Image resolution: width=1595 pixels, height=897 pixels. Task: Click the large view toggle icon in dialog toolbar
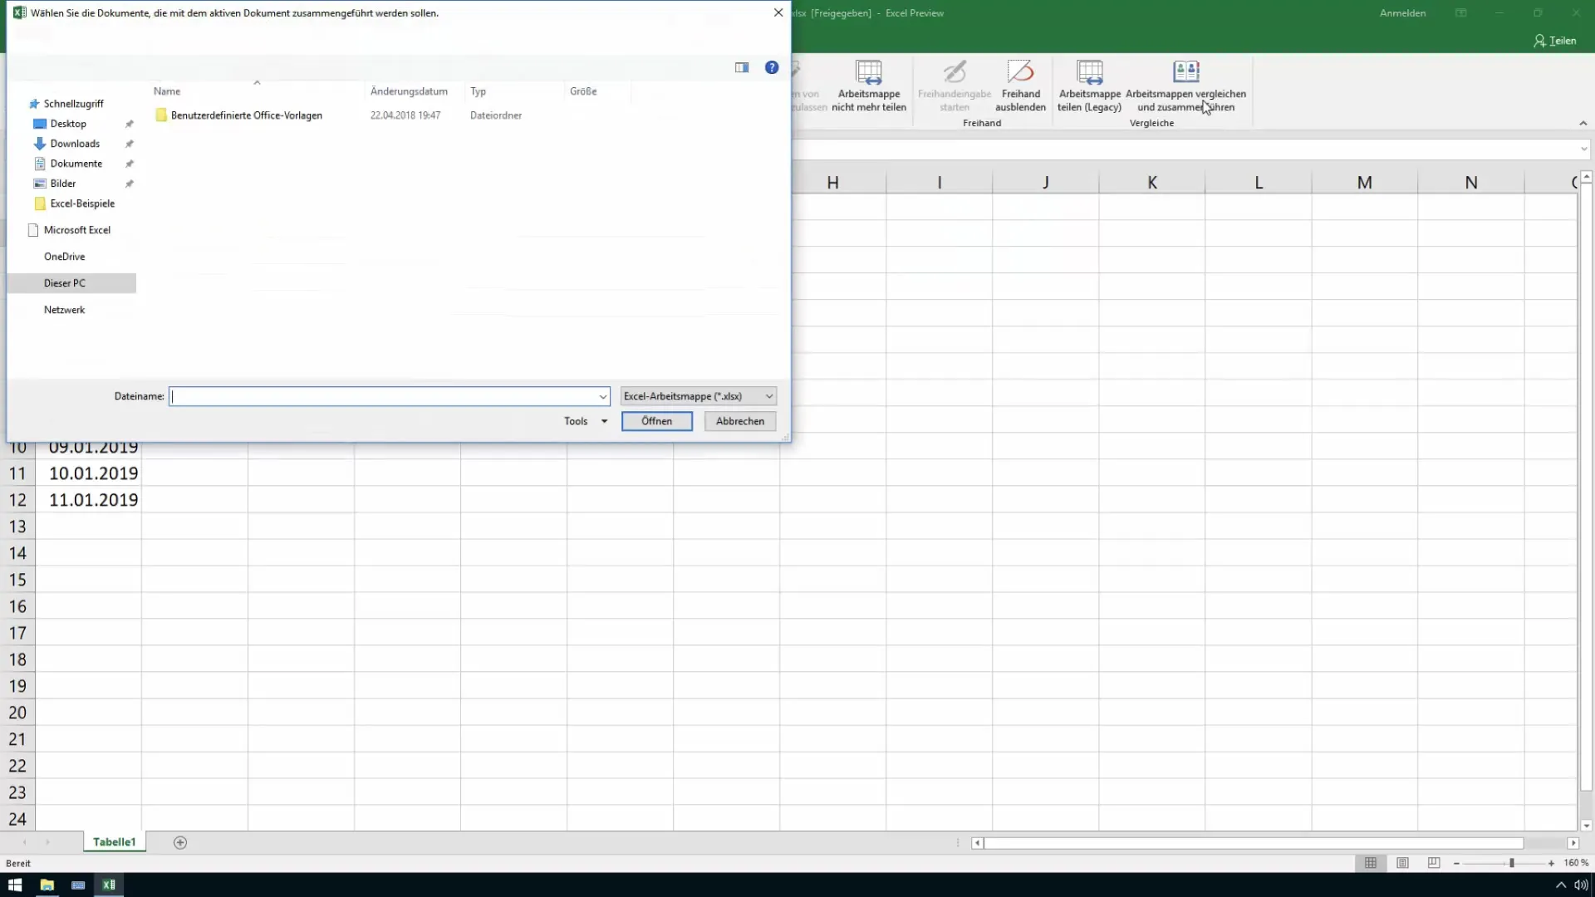pyautogui.click(x=742, y=68)
